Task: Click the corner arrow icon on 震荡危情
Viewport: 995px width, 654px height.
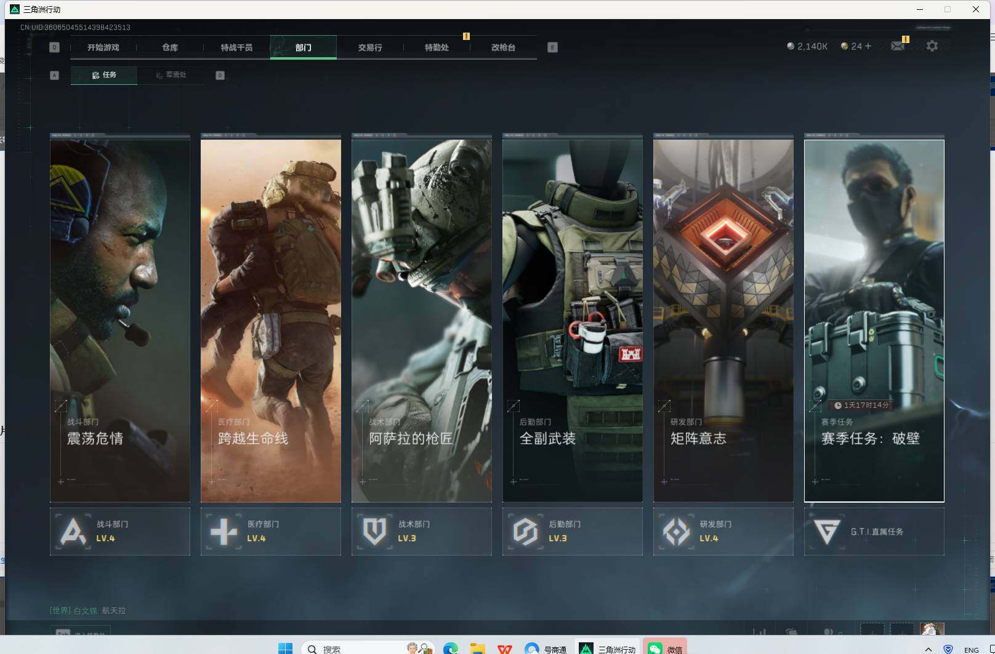Action: pos(60,406)
